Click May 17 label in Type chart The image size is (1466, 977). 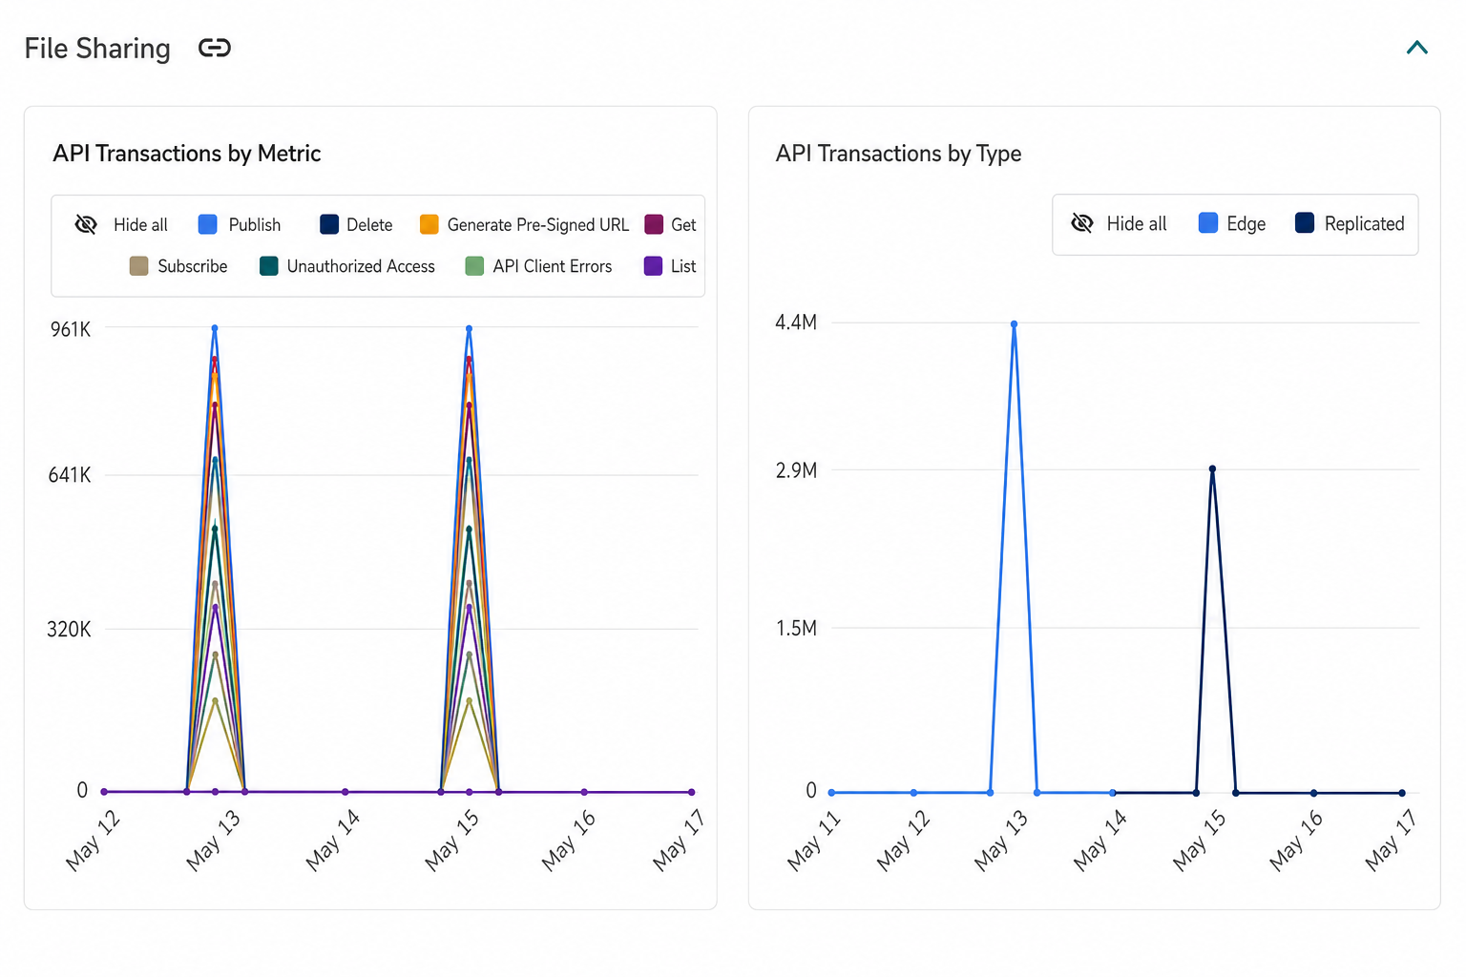(1392, 840)
